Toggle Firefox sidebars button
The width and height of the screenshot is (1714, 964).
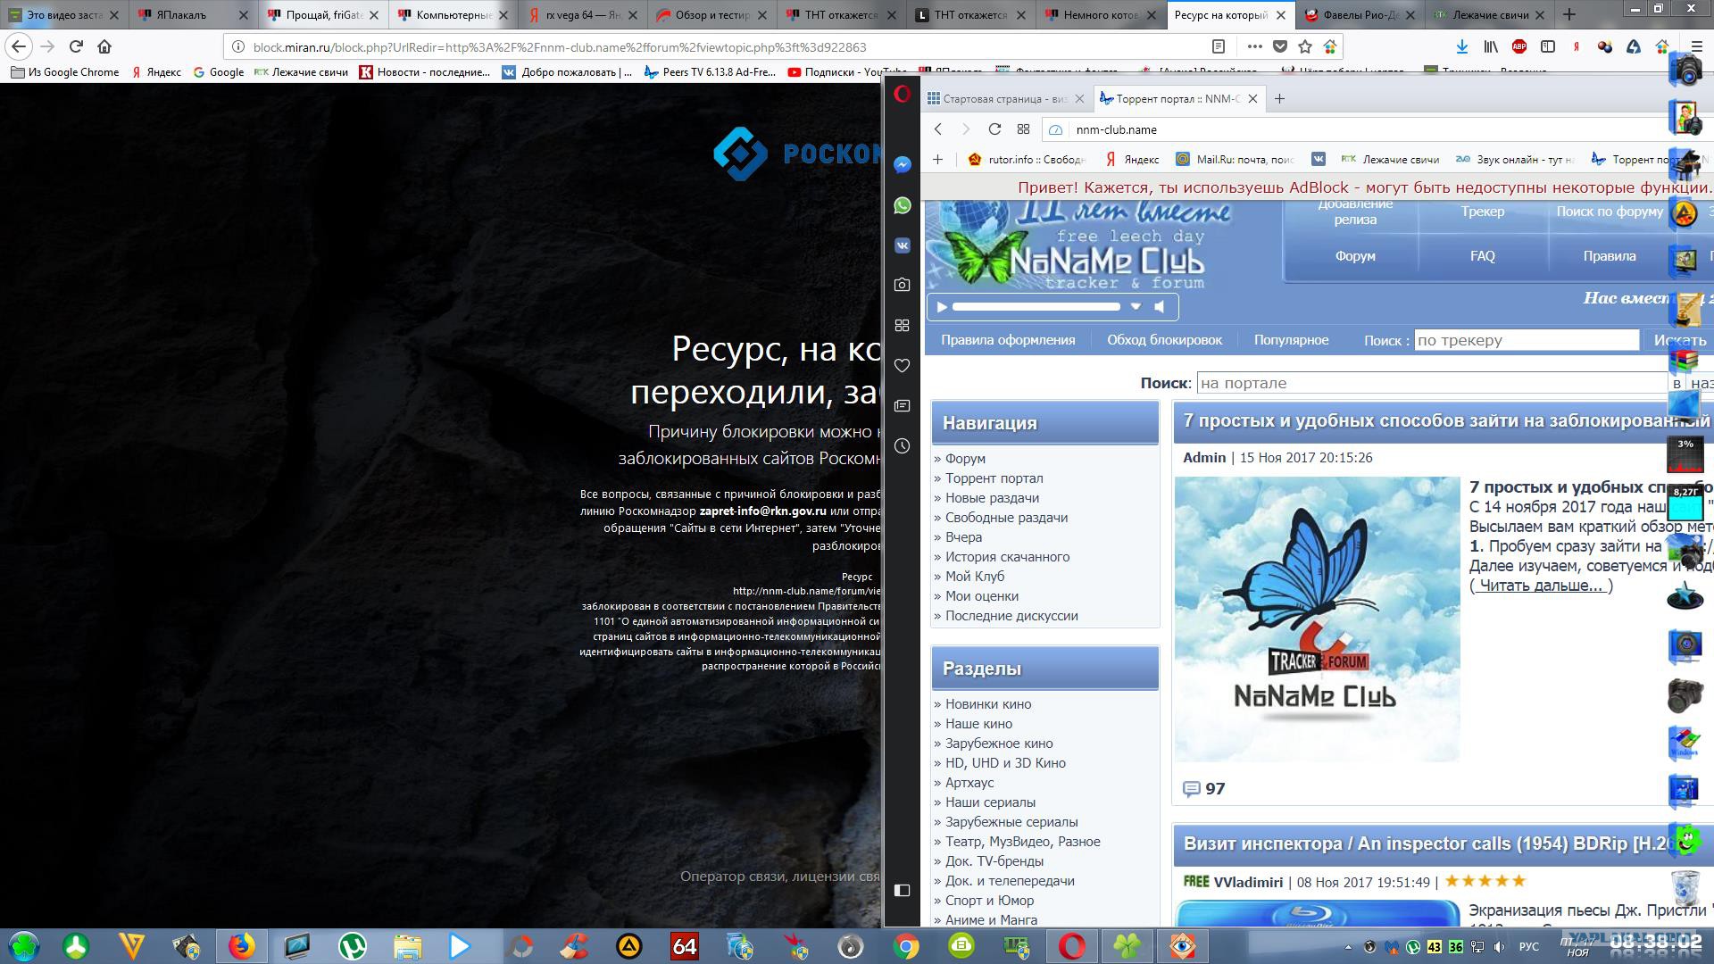[x=1548, y=46]
